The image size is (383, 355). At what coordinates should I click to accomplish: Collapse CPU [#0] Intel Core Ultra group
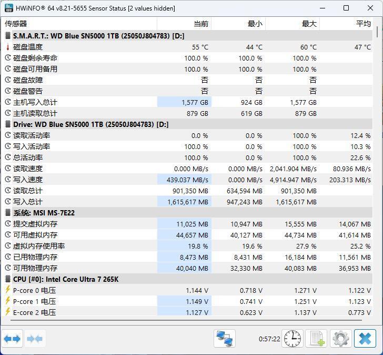click(x=8, y=279)
